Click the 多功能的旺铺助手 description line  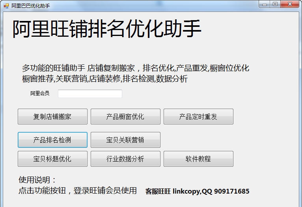136,68
